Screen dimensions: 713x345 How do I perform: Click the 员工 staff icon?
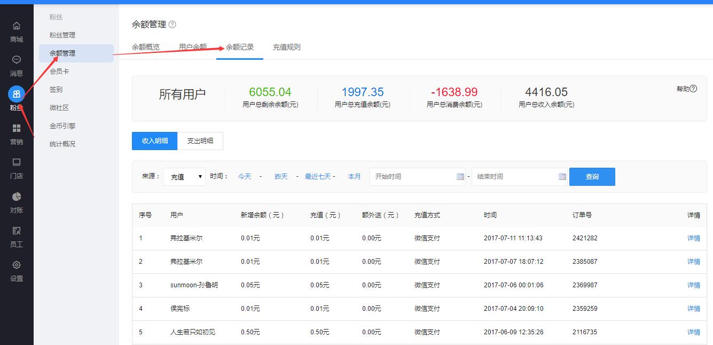point(17,231)
